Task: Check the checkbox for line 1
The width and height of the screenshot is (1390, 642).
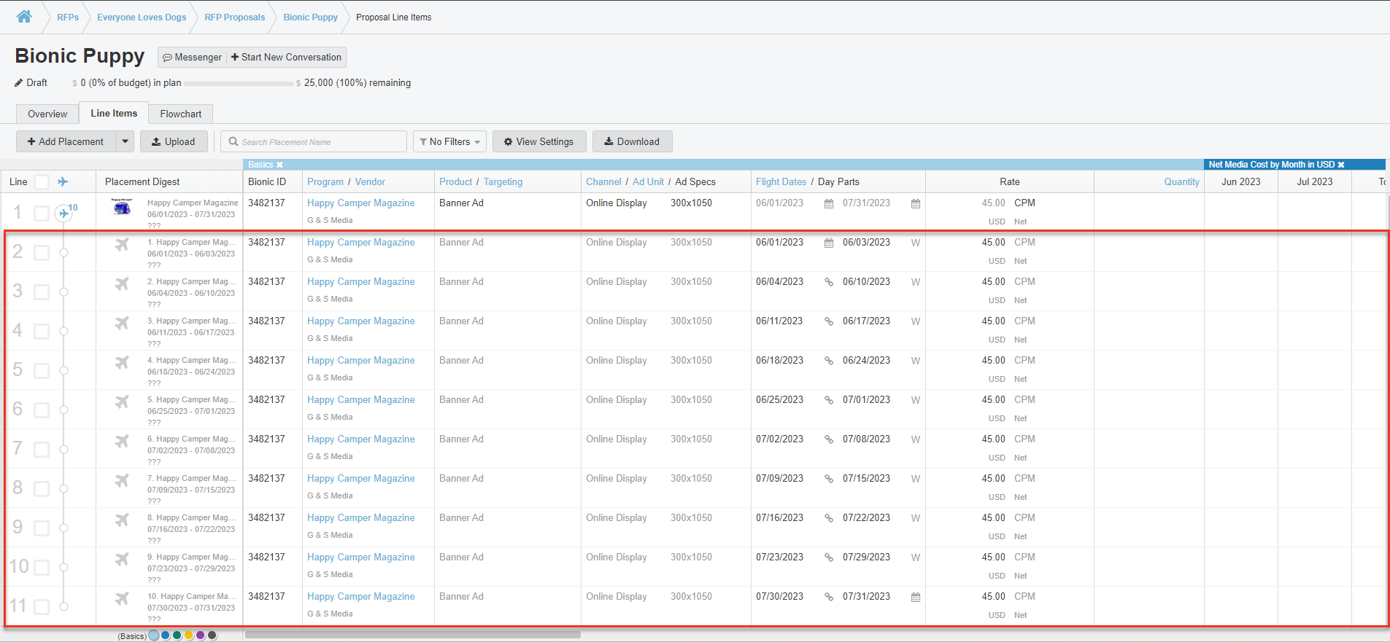Action: pyautogui.click(x=42, y=214)
